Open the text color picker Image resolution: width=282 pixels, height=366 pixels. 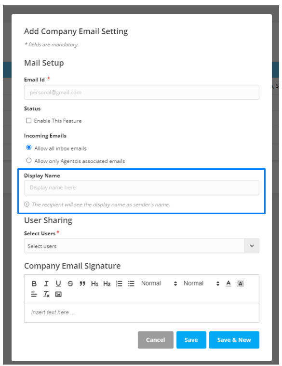(228, 284)
